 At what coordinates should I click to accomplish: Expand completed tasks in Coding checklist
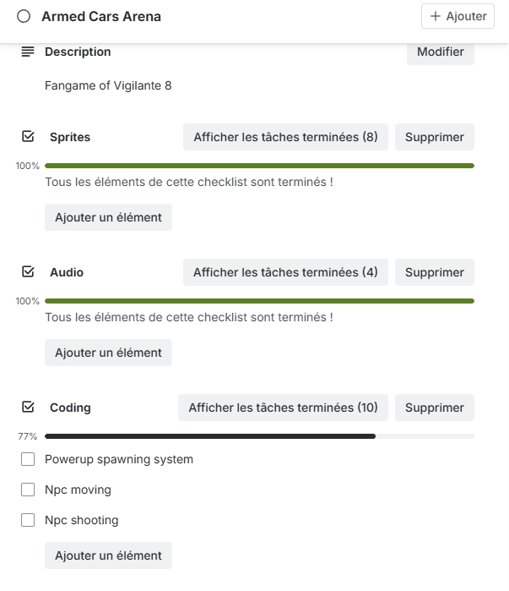(x=283, y=408)
